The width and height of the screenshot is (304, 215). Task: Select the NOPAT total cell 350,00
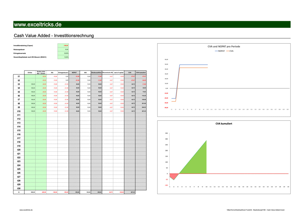(74, 192)
